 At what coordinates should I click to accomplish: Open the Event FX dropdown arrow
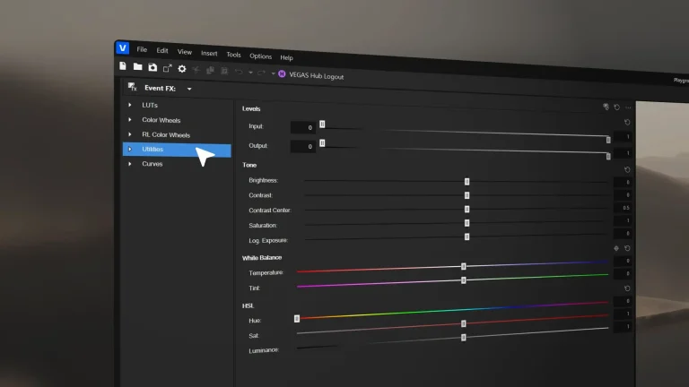click(189, 89)
